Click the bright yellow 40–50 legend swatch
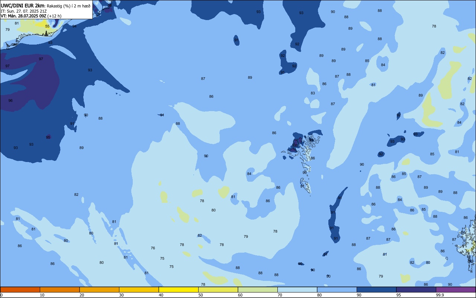Viewport: 476px width, 298px height. 178,289
